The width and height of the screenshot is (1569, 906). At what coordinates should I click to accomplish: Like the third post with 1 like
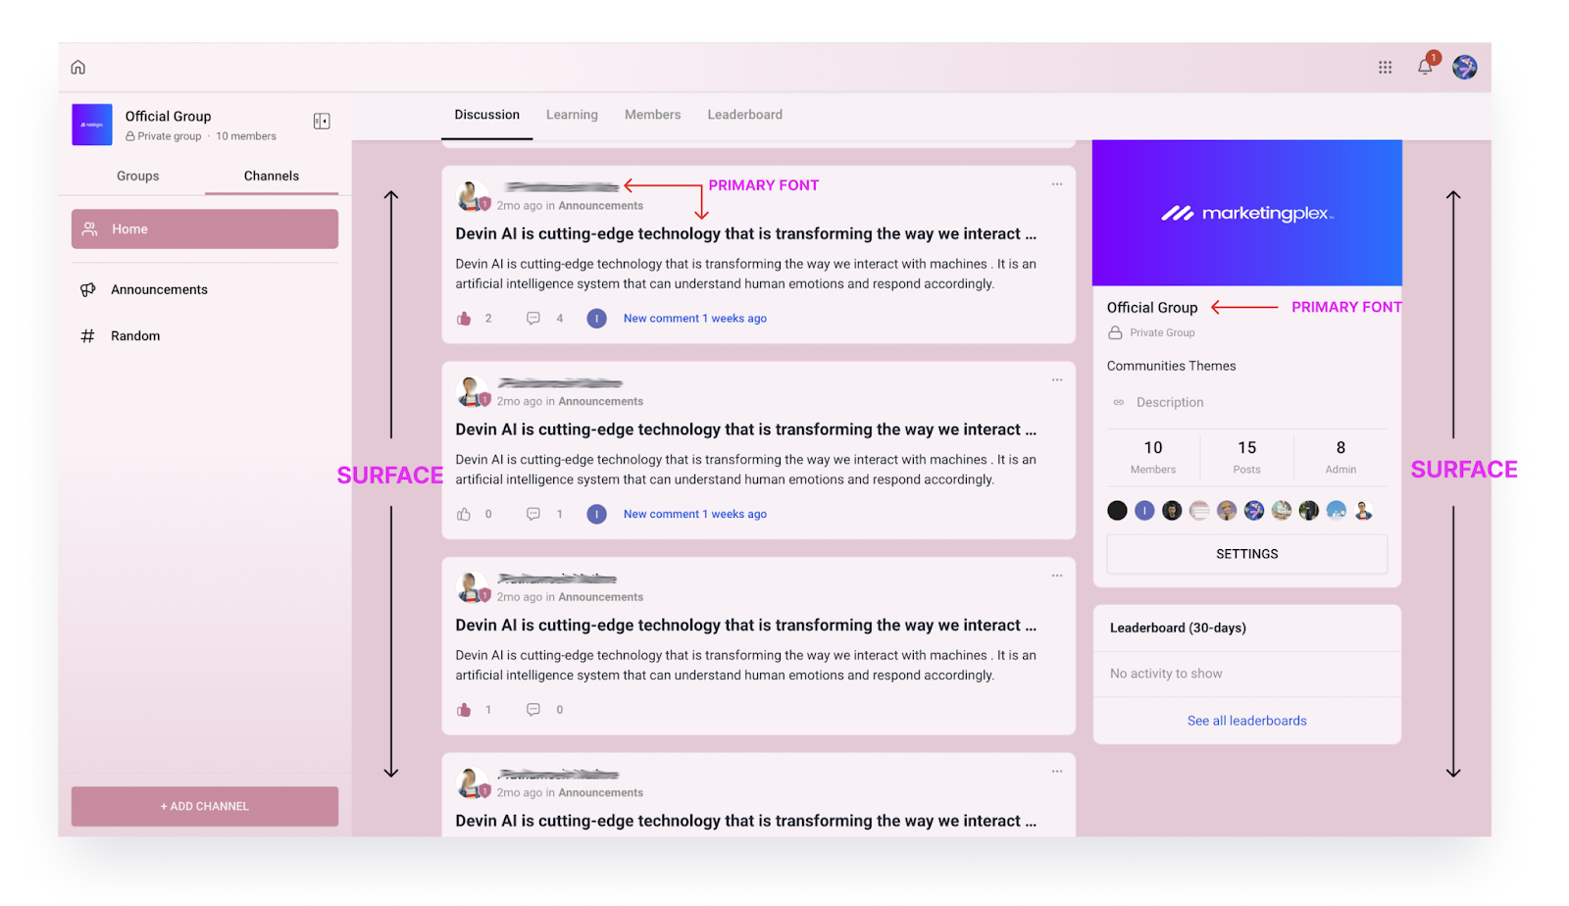[464, 709]
